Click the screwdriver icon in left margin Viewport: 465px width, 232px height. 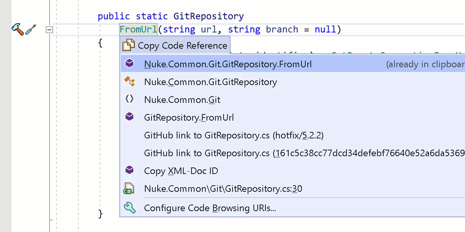pos(31,29)
